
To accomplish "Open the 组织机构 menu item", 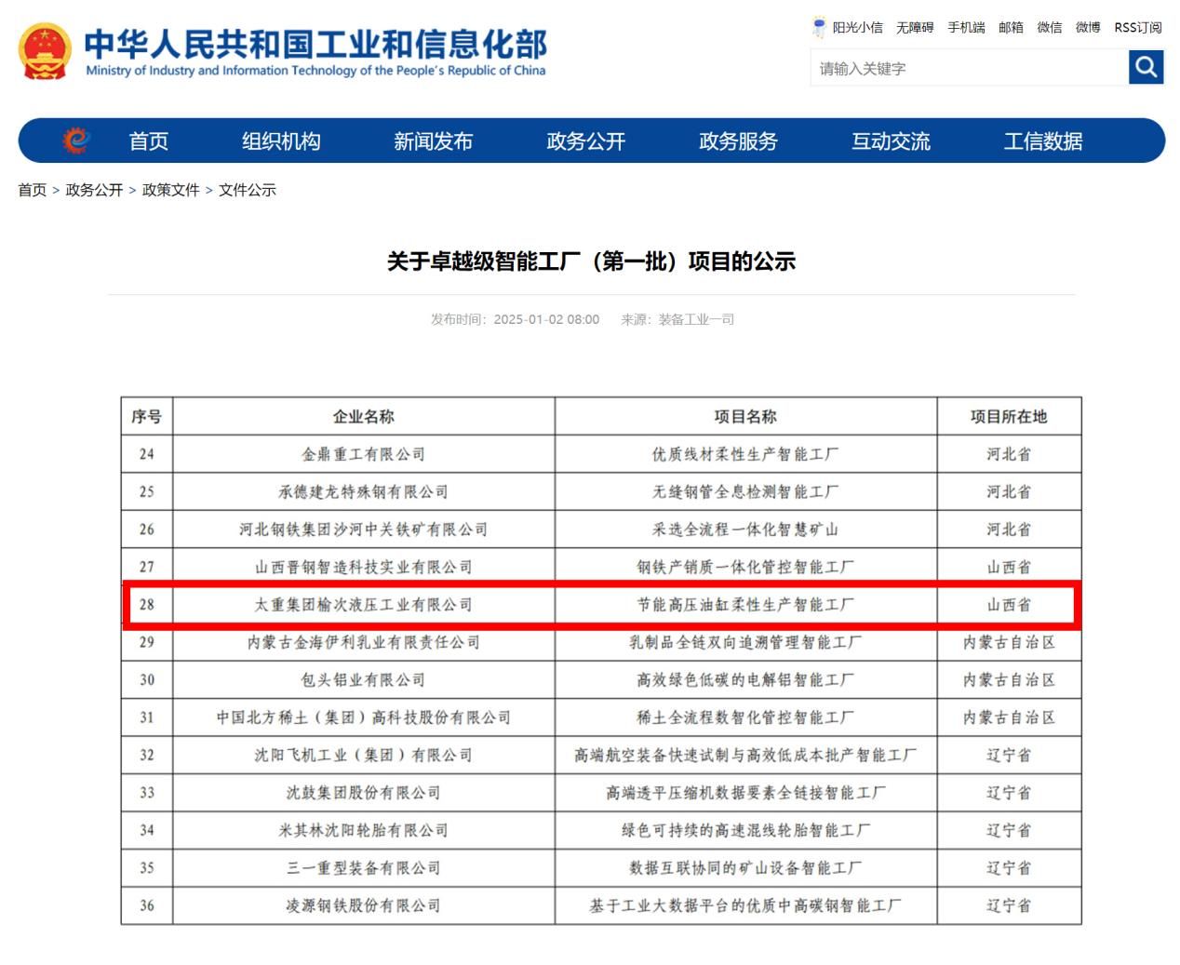I will coord(281,141).
